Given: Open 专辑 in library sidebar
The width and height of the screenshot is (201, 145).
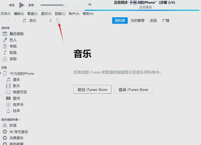Looking at the screenshot, I should pyautogui.click(x=10, y=46).
